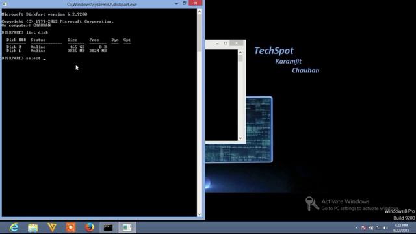Open the 4:23 PM clock and date
Viewport: 416px width, 234px height.
tap(401, 228)
